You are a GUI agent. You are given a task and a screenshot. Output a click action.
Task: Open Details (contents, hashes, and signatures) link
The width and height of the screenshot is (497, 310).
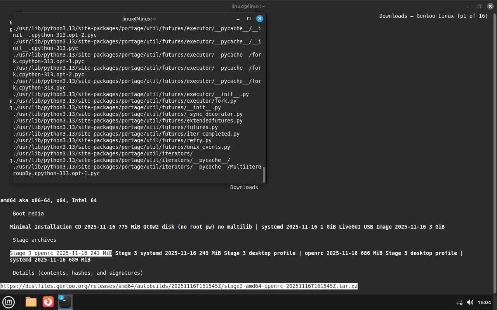[78, 273]
